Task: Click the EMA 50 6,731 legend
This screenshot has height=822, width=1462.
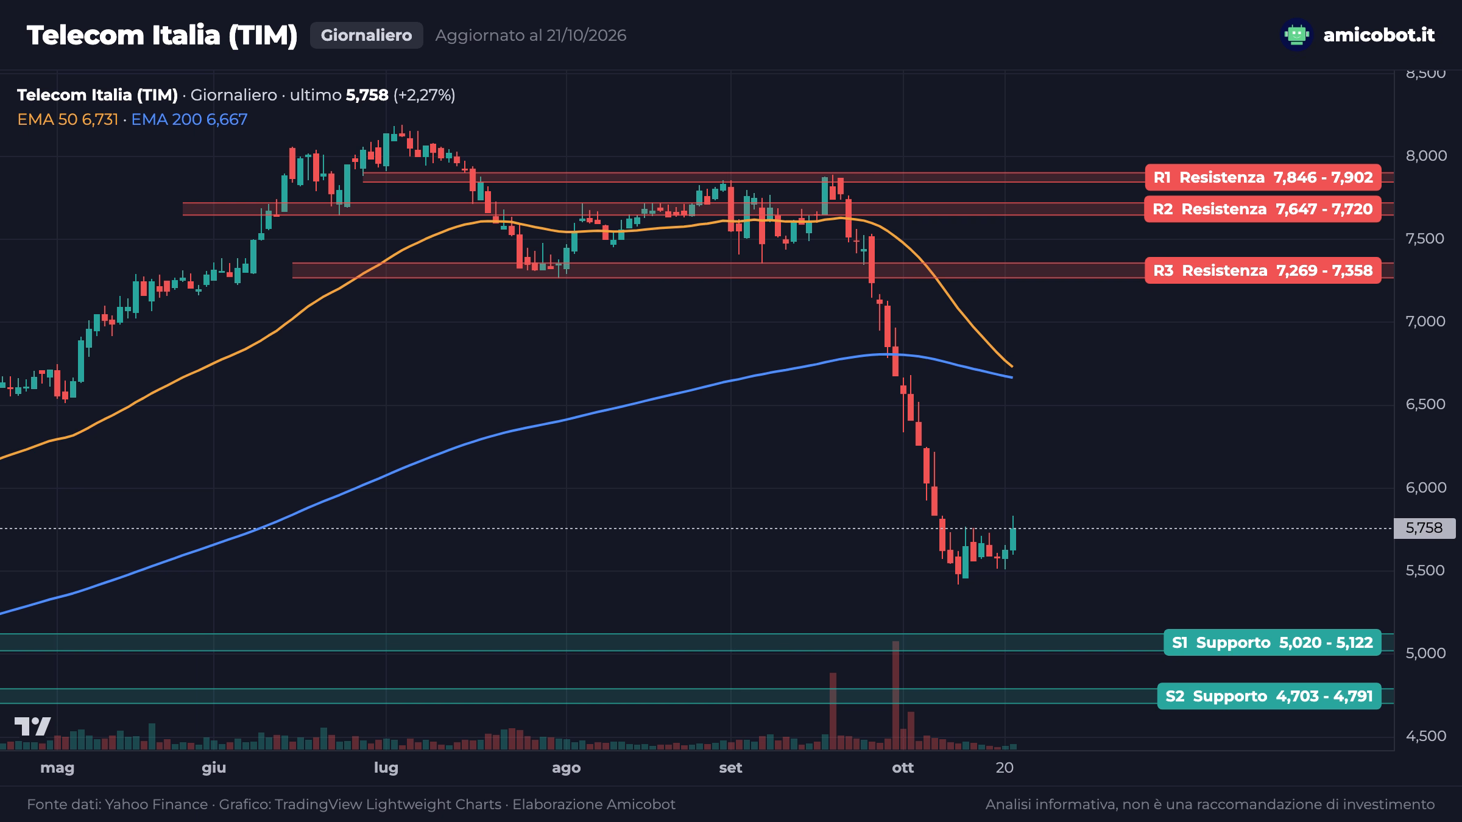Action: click(x=68, y=119)
